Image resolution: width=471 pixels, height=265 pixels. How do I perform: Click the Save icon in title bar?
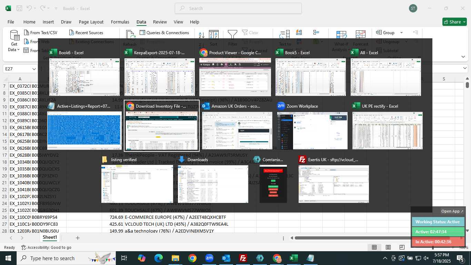pos(19,8)
